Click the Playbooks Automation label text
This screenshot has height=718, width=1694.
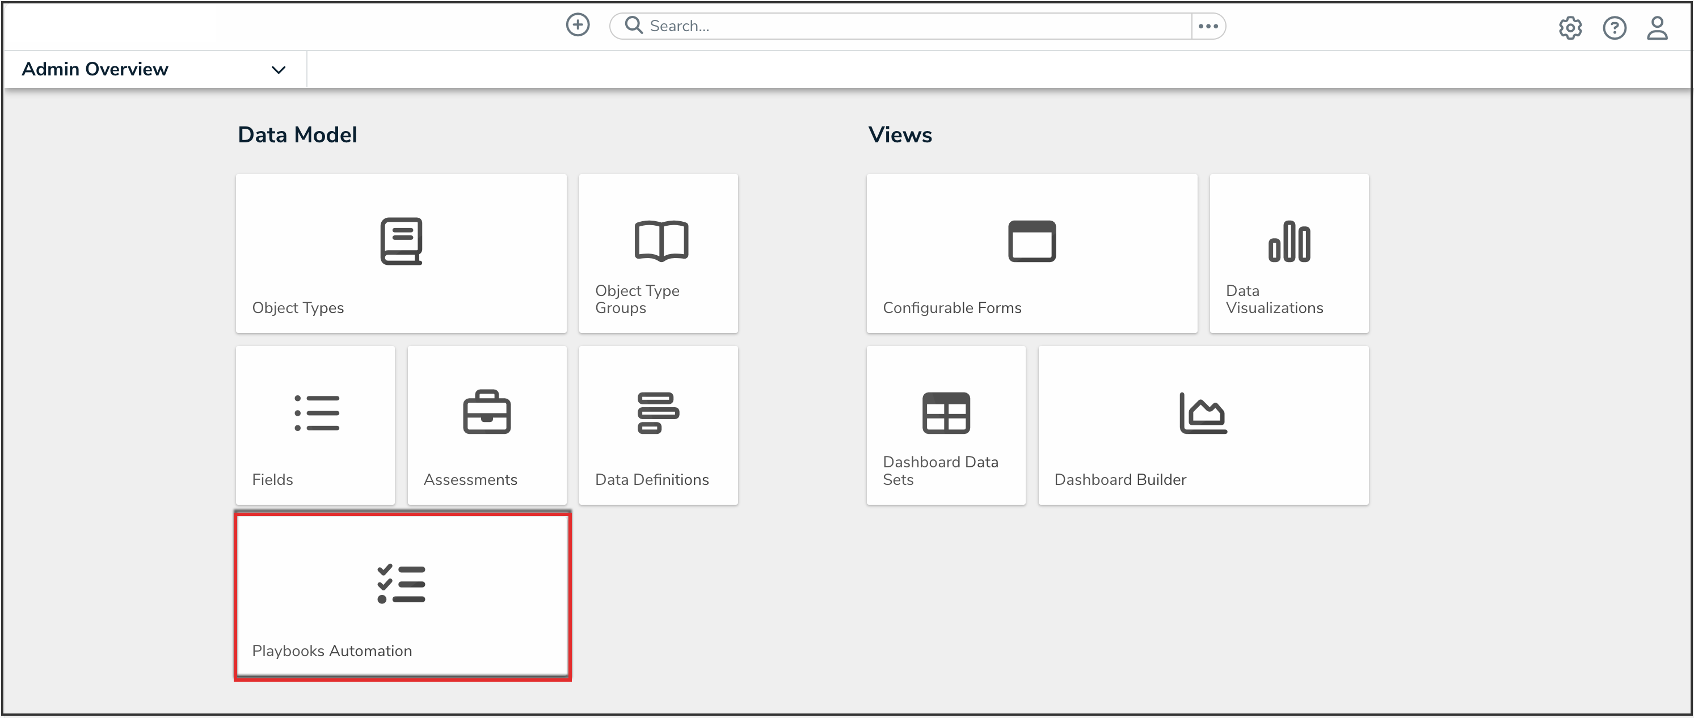tap(332, 651)
